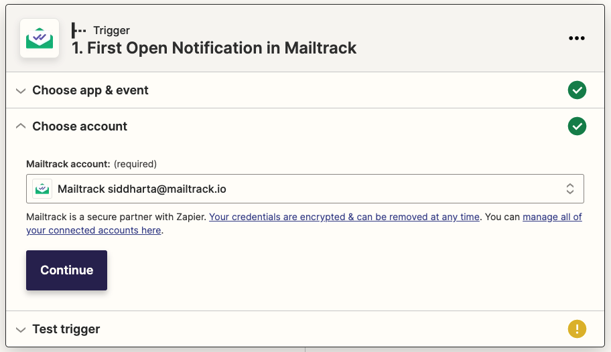Click green checkmark on Choose app & event
This screenshot has width=611, height=352.
pos(577,90)
